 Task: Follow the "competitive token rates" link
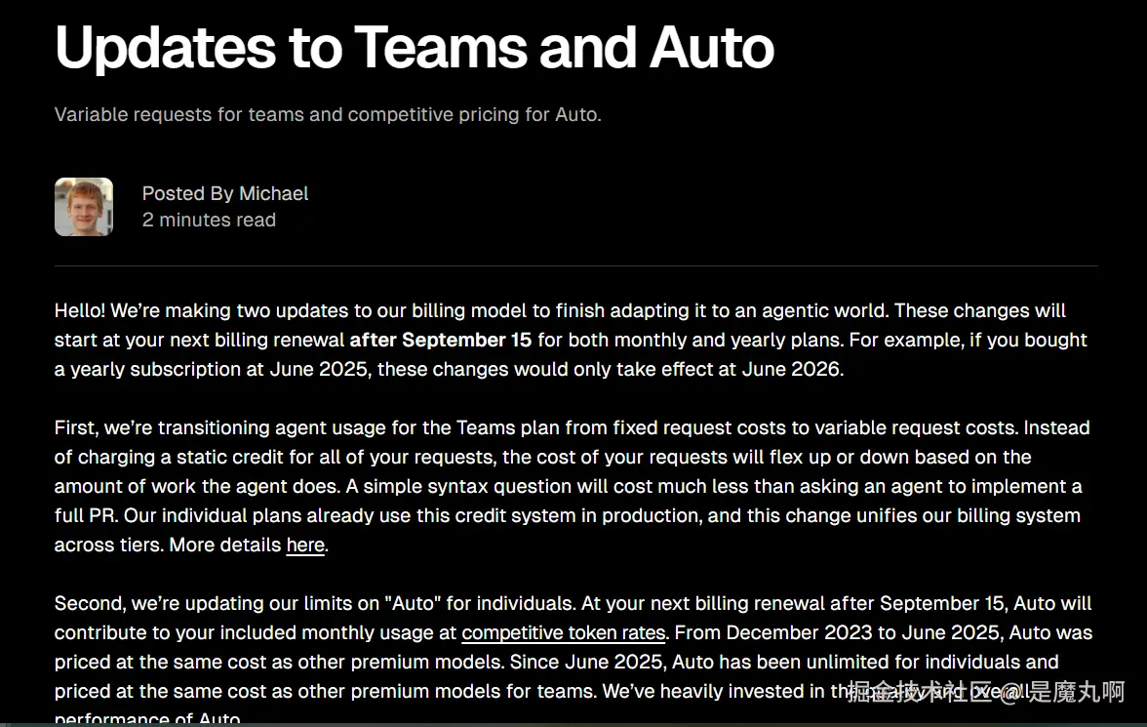(564, 632)
